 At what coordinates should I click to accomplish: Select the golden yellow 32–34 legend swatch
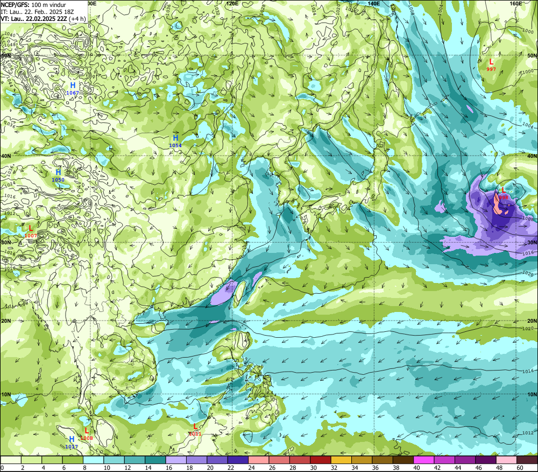[341, 460]
